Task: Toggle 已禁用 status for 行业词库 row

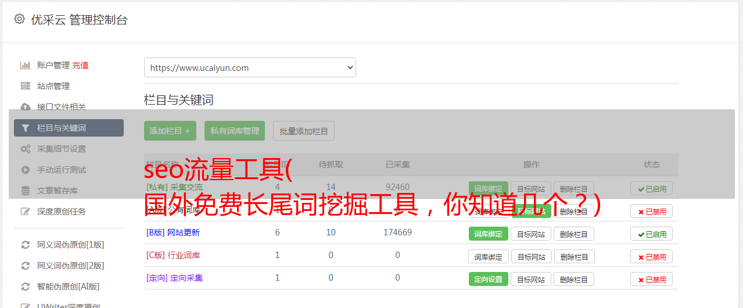Action: tap(651, 256)
